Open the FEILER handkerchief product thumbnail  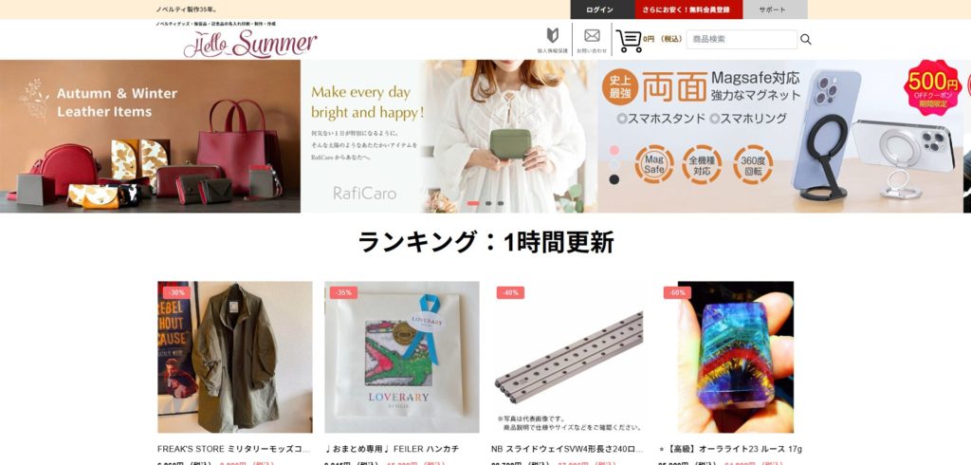pyautogui.click(x=402, y=357)
